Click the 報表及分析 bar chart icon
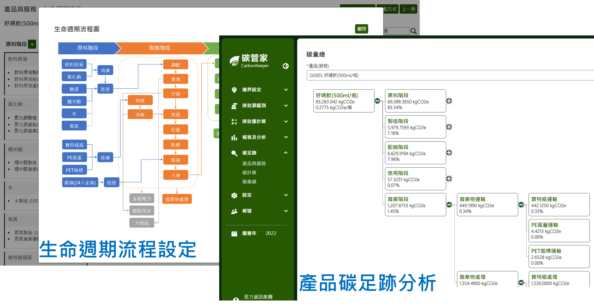The width and height of the screenshot is (594, 307). (234, 137)
